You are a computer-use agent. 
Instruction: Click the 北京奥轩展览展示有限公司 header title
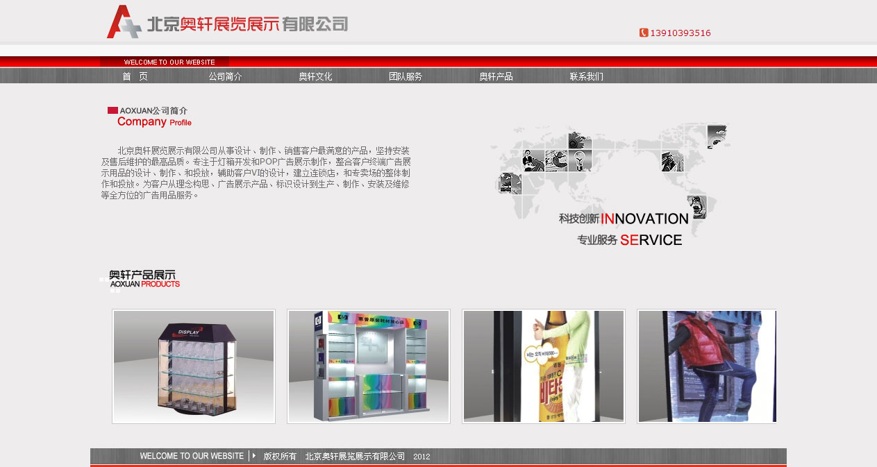coord(247,24)
